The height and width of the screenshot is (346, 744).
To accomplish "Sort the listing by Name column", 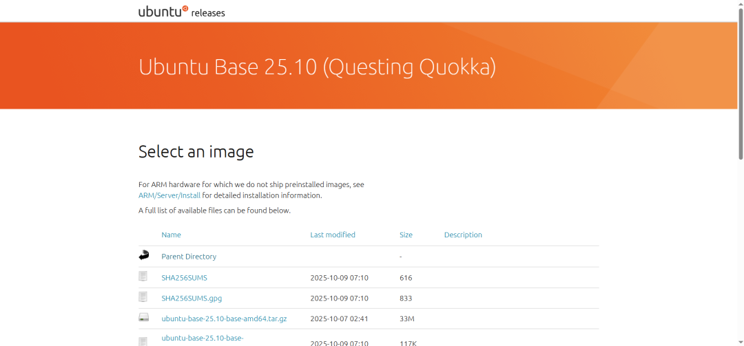I will coord(171,235).
